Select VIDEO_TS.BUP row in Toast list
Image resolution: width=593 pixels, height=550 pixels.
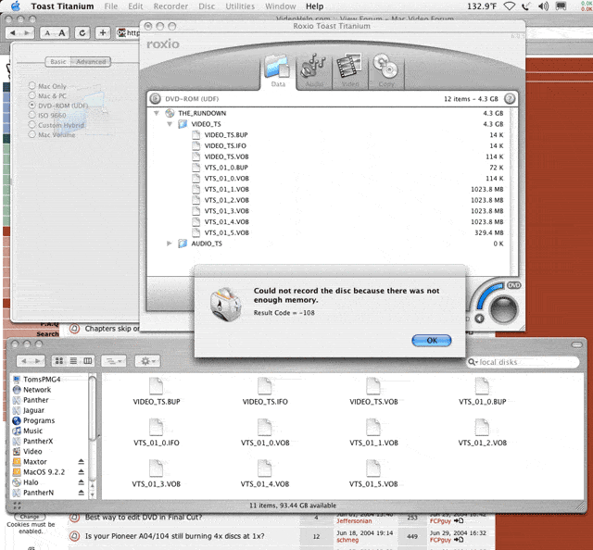[329, 135]
